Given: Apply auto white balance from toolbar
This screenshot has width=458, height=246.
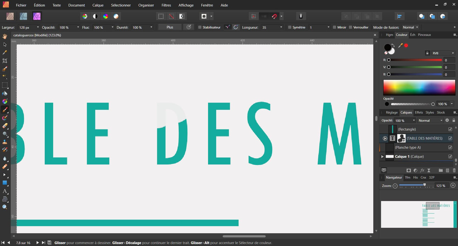Looking at the screenshot, I should (116, 16).
